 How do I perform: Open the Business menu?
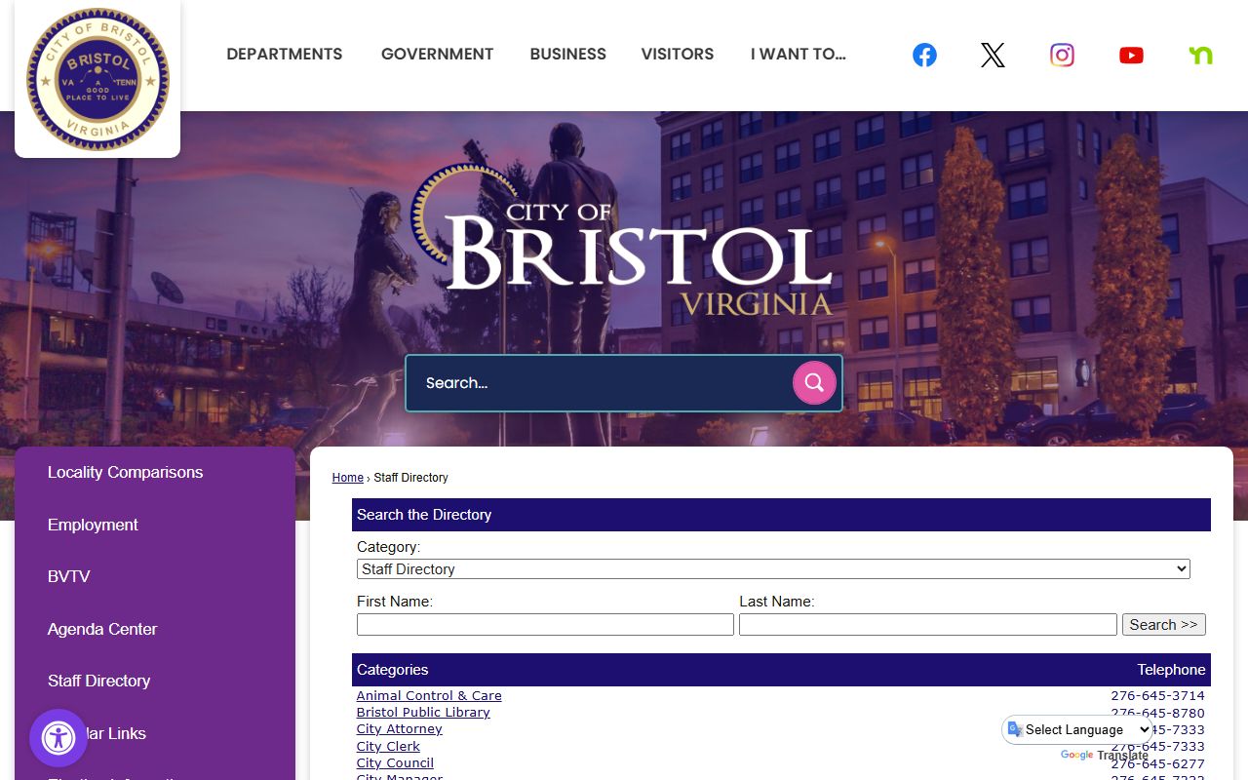568,55
